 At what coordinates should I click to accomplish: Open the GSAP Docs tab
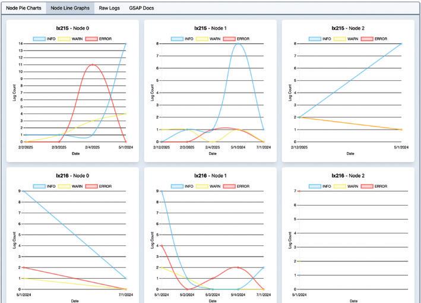tap(141, 8)
